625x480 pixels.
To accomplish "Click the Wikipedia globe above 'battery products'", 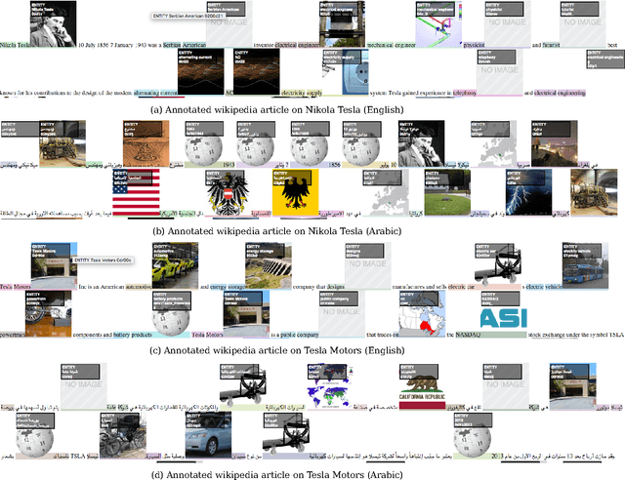I will [171, 313].
